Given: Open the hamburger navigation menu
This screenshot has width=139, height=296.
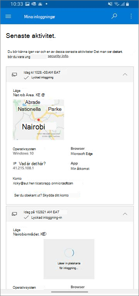Looking at the screenshot, I should [x=8, y=16].
